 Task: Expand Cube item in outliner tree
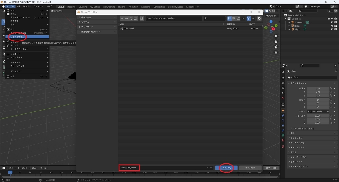pyautogui.click(x=289, y=26)
